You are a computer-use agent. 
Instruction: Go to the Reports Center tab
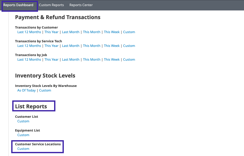click(x=81, y=5)
